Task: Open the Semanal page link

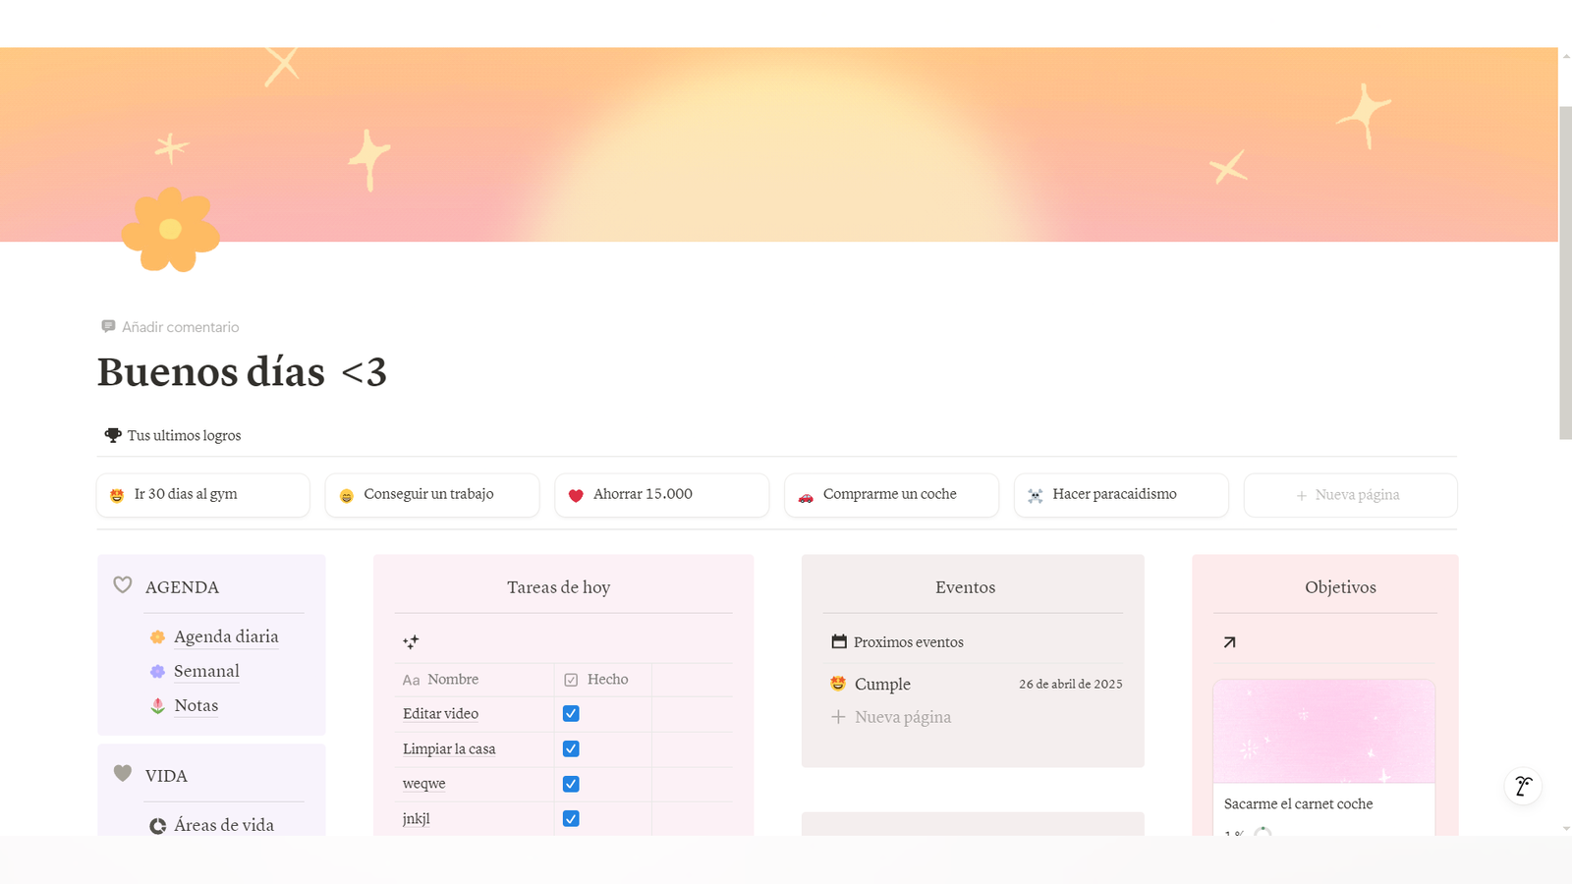Action: click(x=206, y=671)
